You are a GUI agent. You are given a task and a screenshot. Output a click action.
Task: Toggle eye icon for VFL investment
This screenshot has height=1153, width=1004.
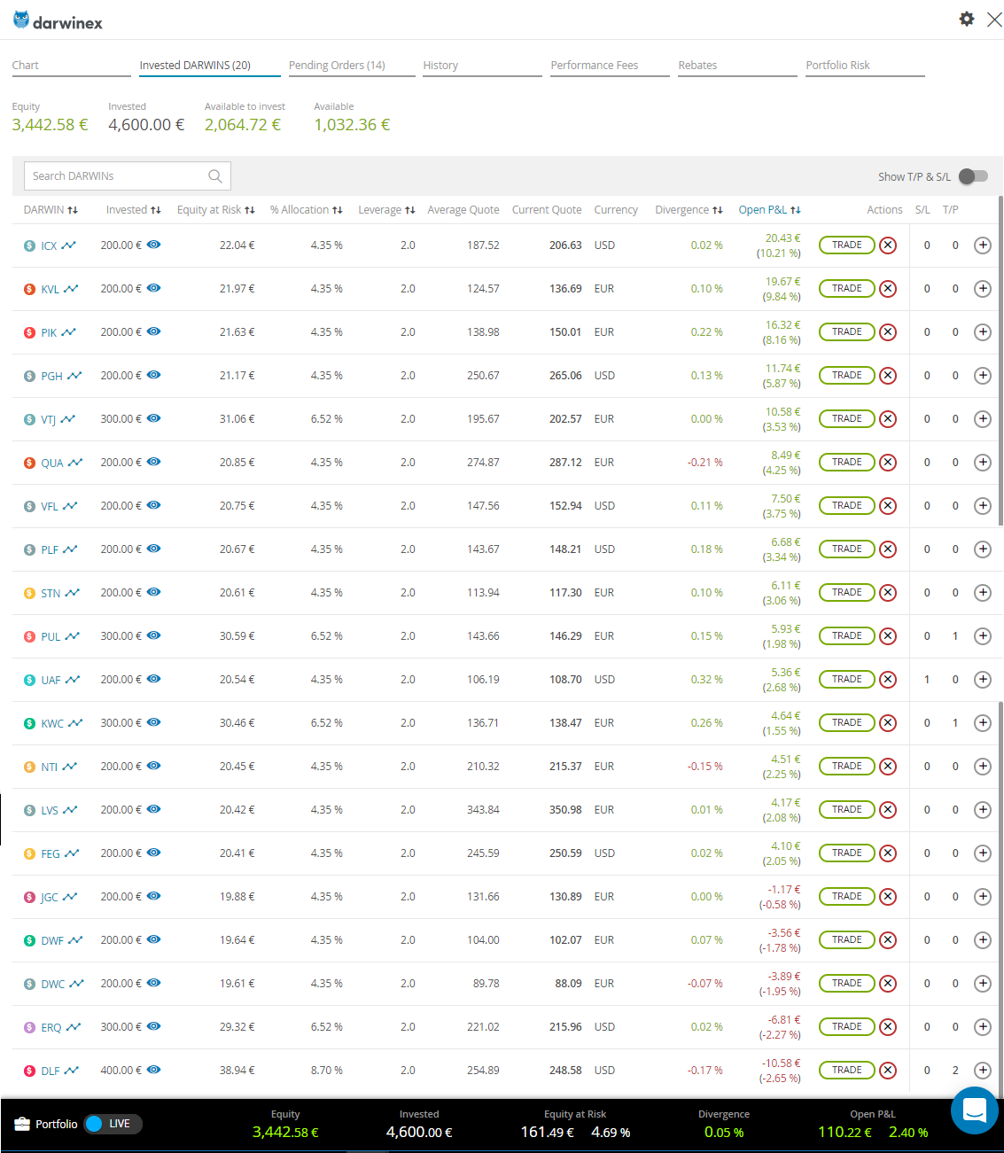154,505
